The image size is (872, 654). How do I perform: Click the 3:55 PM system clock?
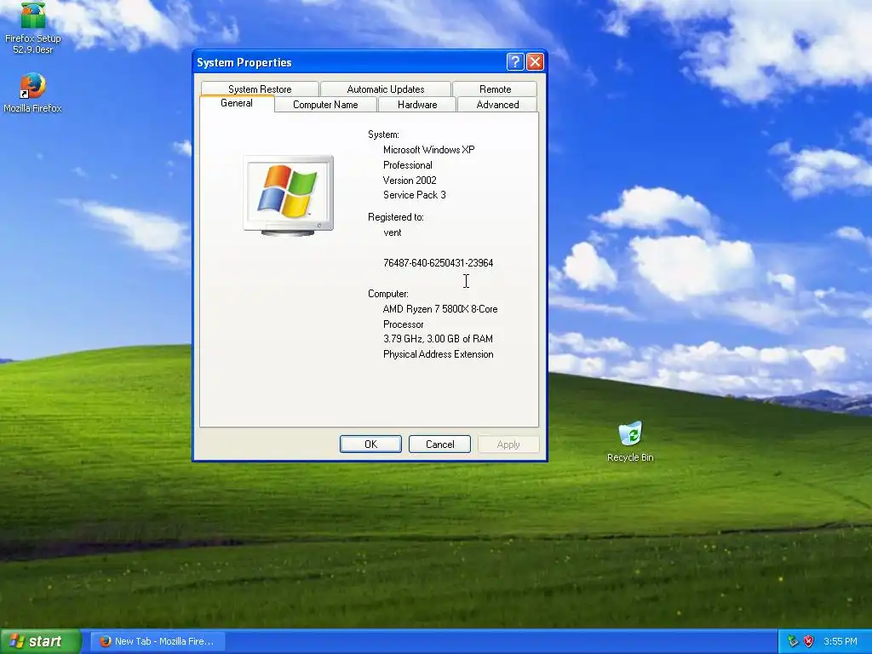(840, 641)
